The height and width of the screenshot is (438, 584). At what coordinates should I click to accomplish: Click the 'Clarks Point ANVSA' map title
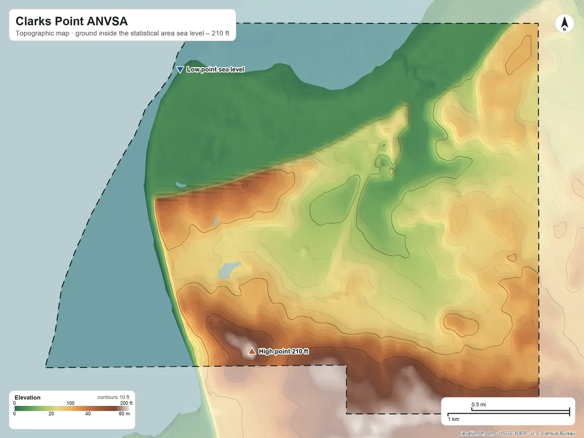(x=72, y=21)
